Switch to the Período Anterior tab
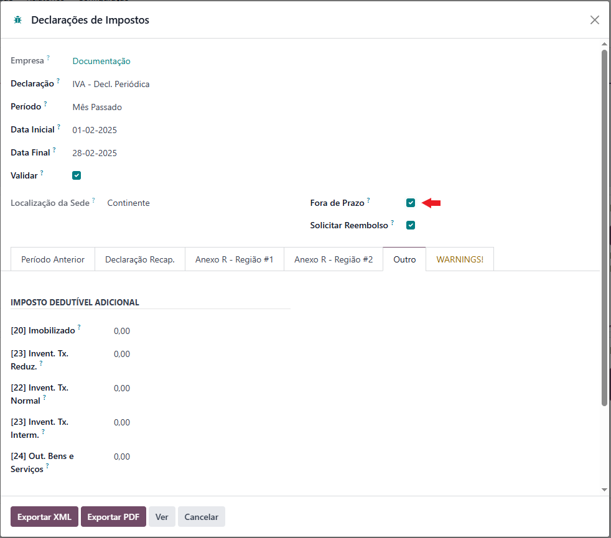The image size is (611, 538). click(x=53, y=259)
